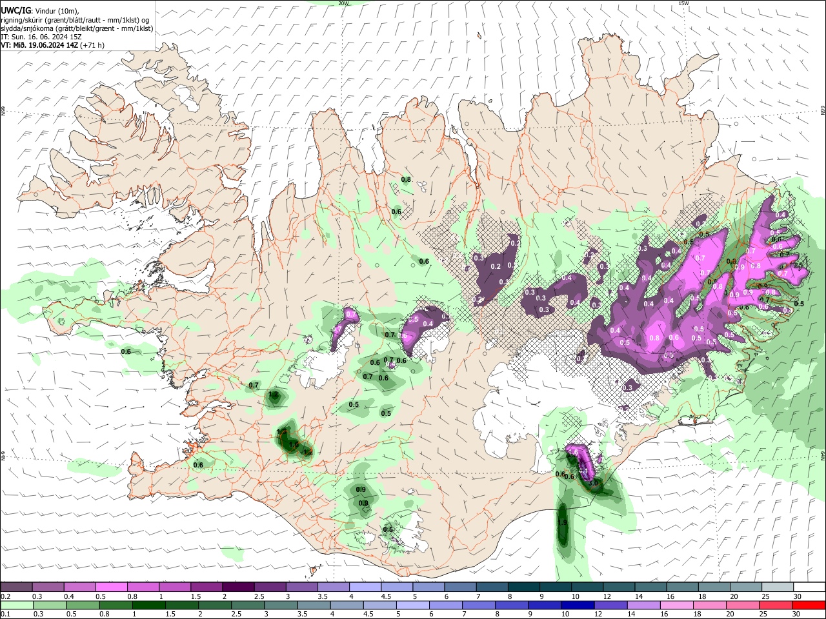
Task: Click the 2.5 value at the far eastern fjords
Action: coord(798,265)
